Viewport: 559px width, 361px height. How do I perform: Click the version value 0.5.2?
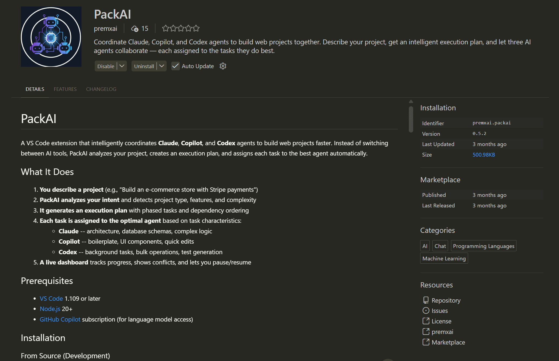[x=479, y=133]
